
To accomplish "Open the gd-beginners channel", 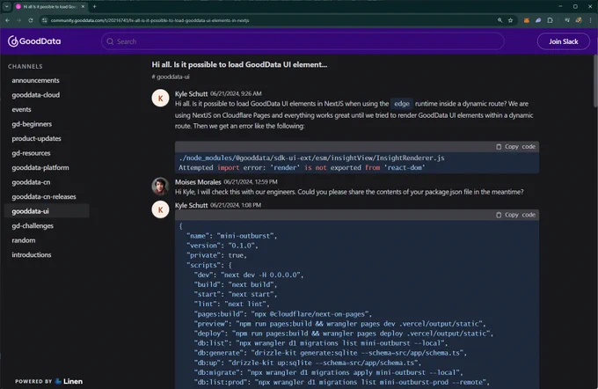I will pos(32,124).
